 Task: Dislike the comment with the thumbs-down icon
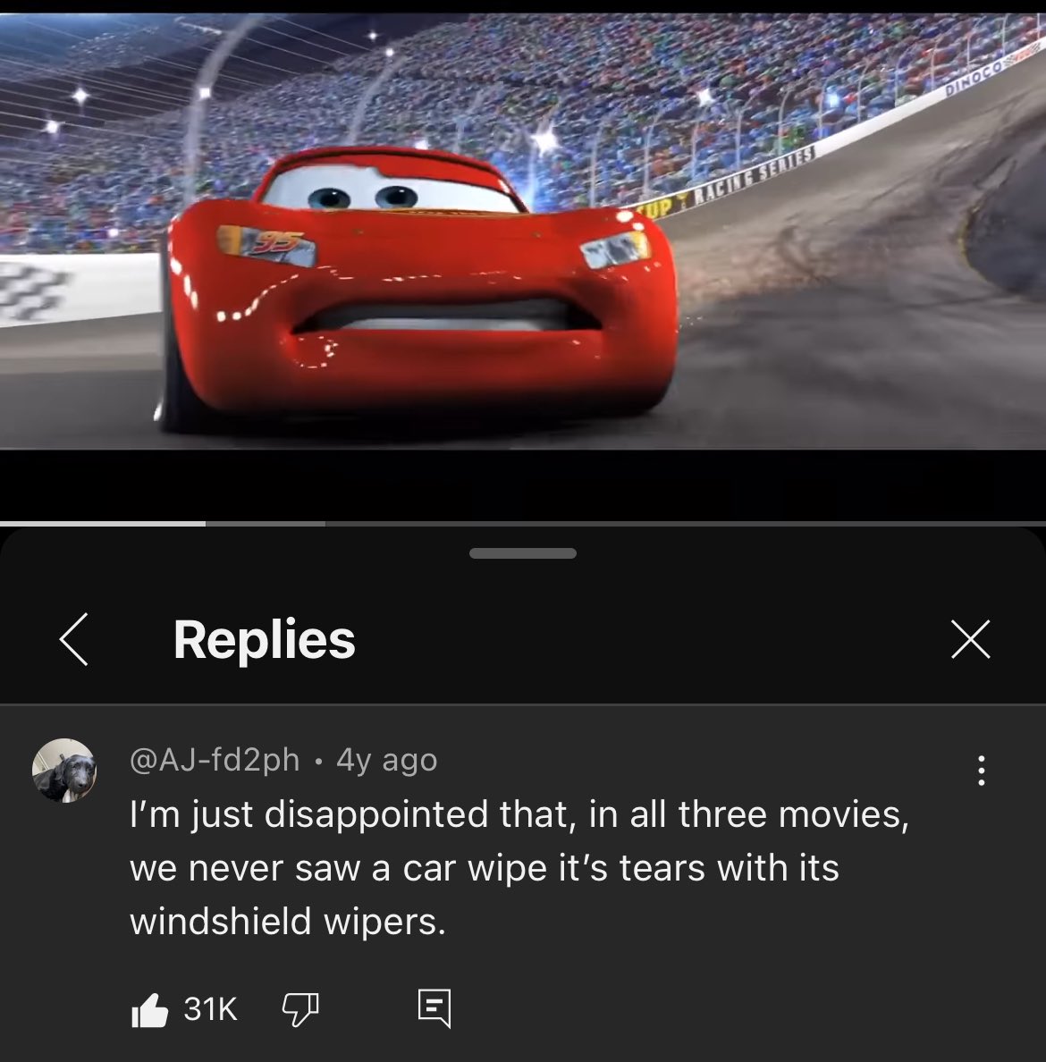coord(300,1009)
